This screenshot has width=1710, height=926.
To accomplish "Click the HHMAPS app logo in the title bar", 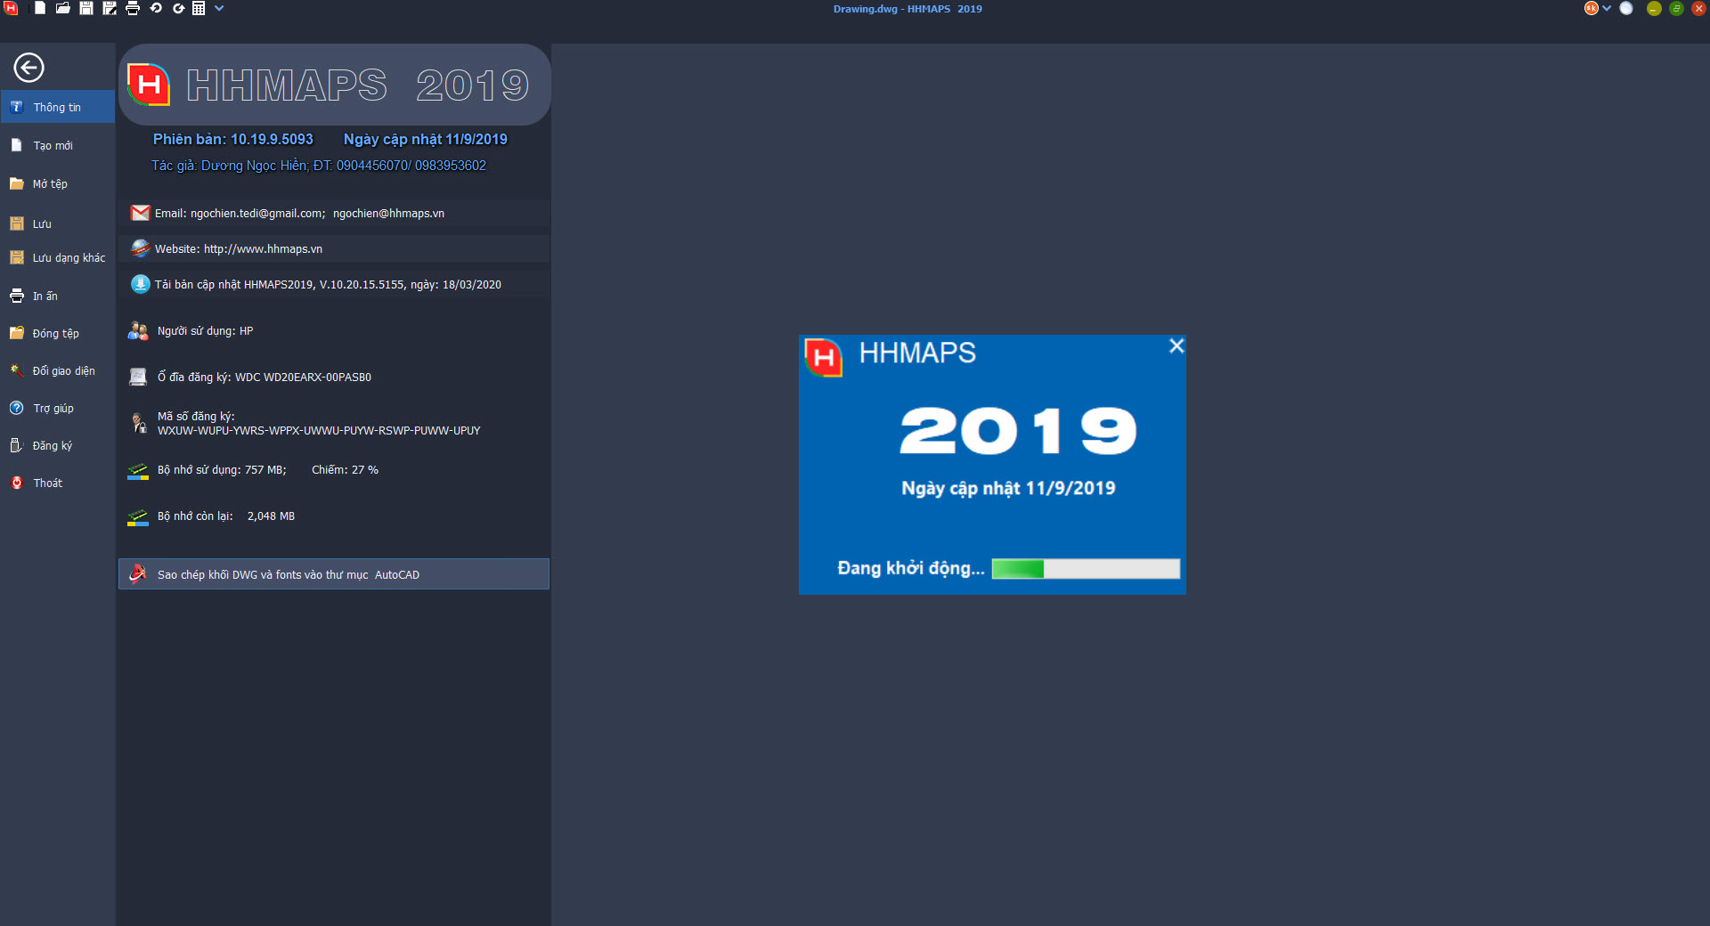I will 11,8.
